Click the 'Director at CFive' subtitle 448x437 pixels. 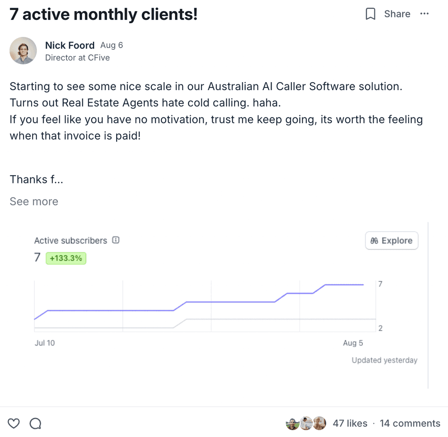coord(78,58)
